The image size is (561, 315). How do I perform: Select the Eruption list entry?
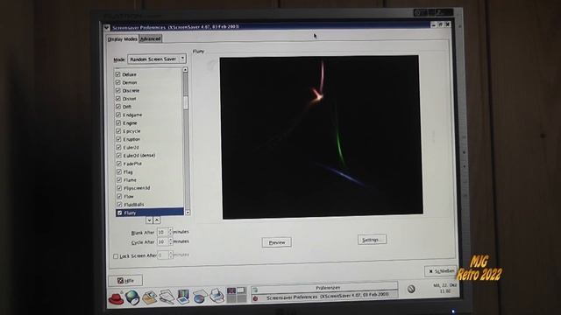click(x=131, y=139)
